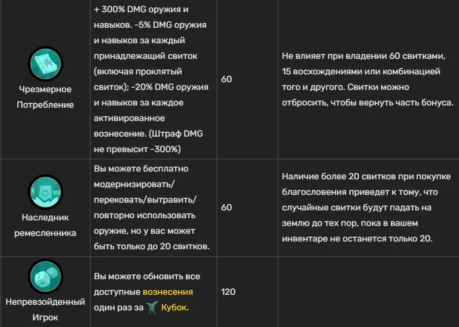
Task: Follow the Кубок link
Action: click(174, 308)
